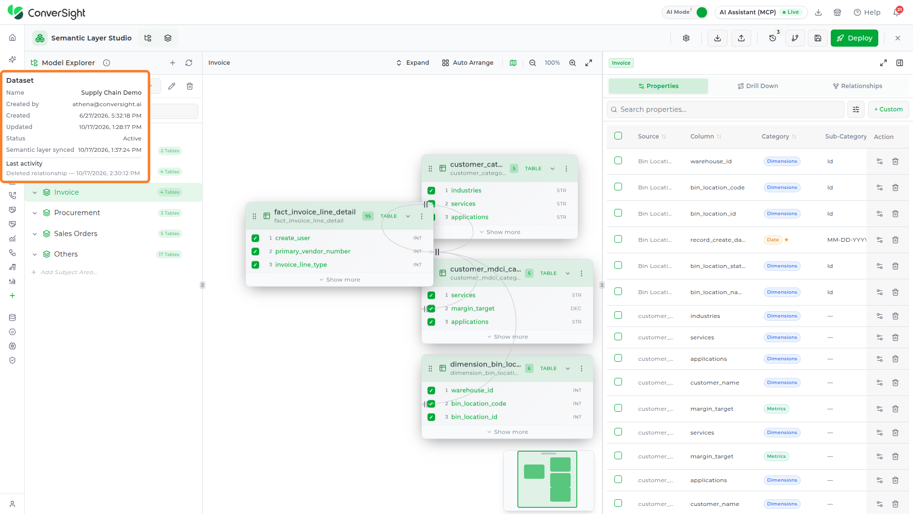Expand the Others subject area
Image resolution: width=913 pixels, height=514 pixels.
click(x=35, y=254)
